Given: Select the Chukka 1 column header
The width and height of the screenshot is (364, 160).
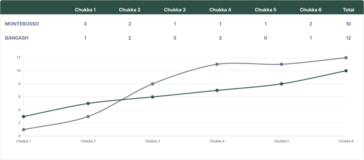Looking at the screenshot, I should coord(85,10).
